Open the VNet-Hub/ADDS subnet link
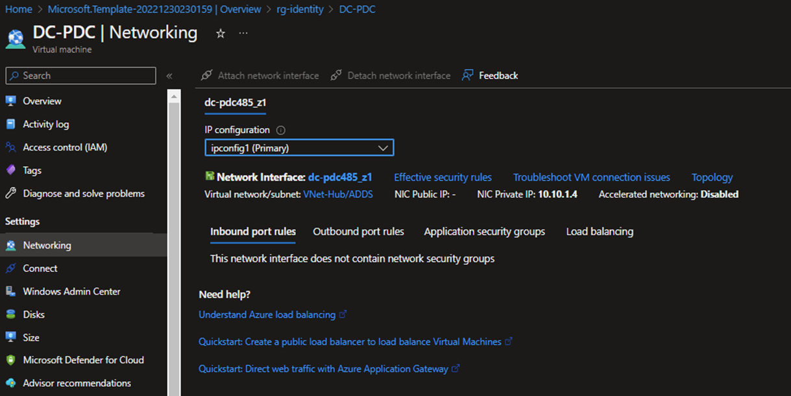 [338, 194]
